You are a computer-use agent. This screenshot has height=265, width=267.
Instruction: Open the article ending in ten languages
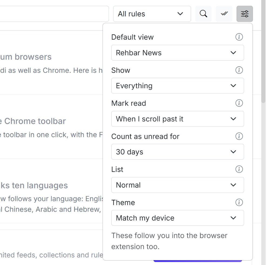34,185
